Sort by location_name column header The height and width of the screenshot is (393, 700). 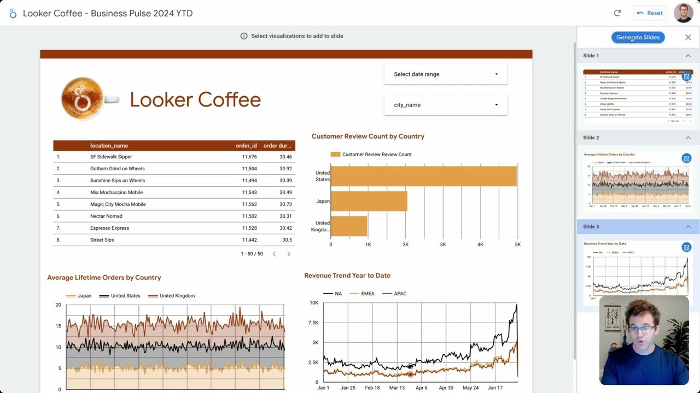109,146
